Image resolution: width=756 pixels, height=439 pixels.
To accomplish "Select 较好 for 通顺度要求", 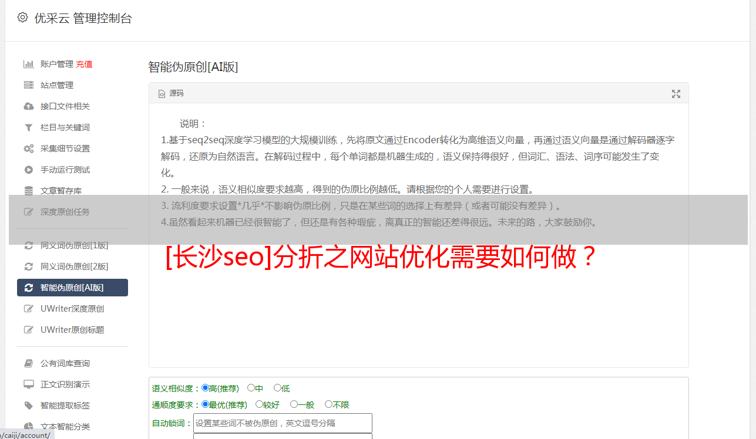I will [259, 404].
